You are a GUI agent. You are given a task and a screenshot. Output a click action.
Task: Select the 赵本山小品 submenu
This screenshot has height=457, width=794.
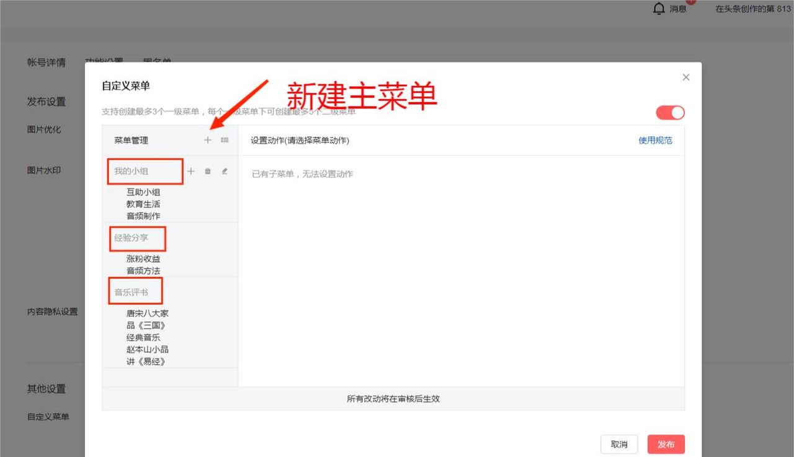[148, 349]
